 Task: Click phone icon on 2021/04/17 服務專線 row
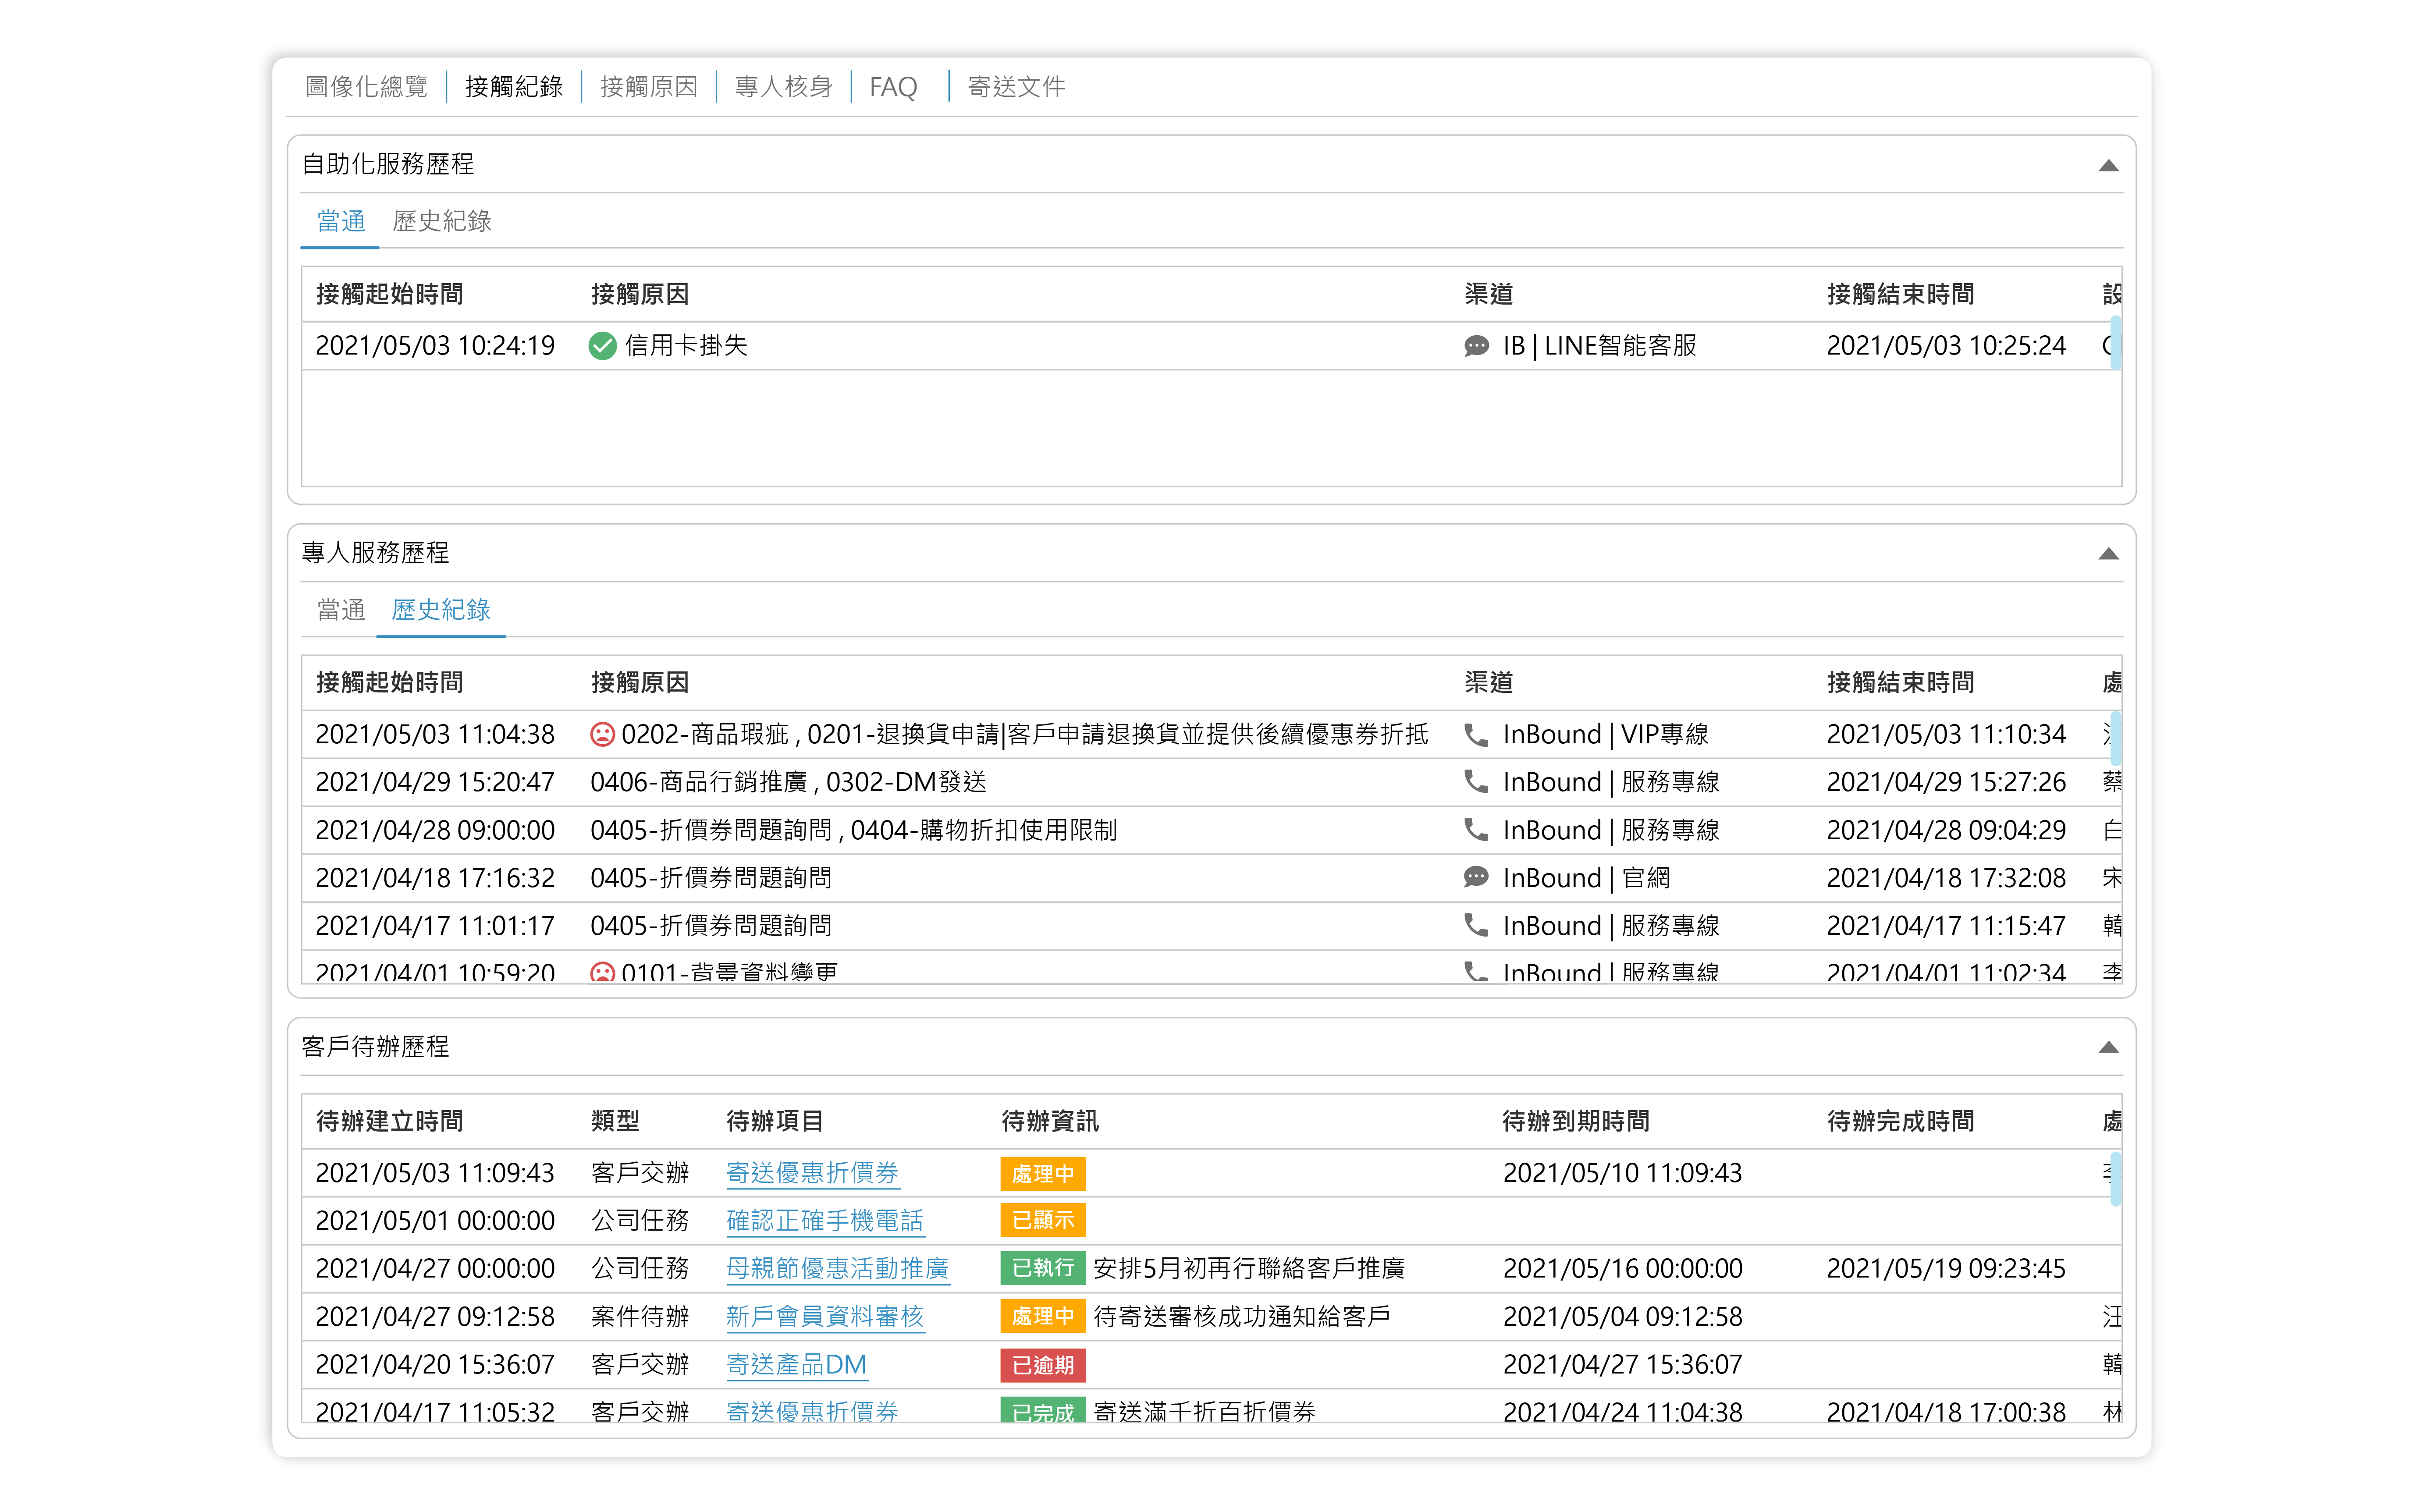click(x=1476, y=926)
